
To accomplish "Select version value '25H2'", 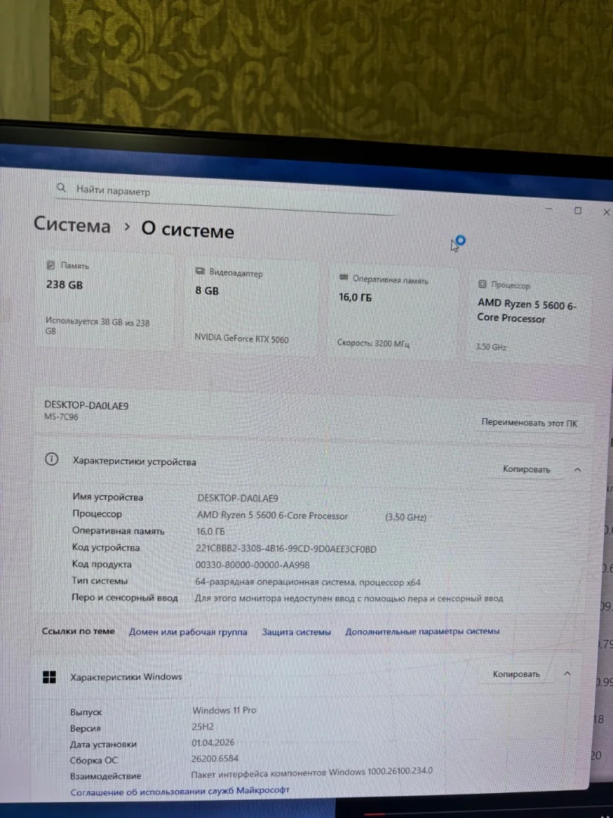I will coord(203,726).
